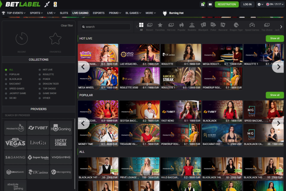Expand the LIVE dropdown menu
This screenshot has height=191, width=286.
[51, 13]
